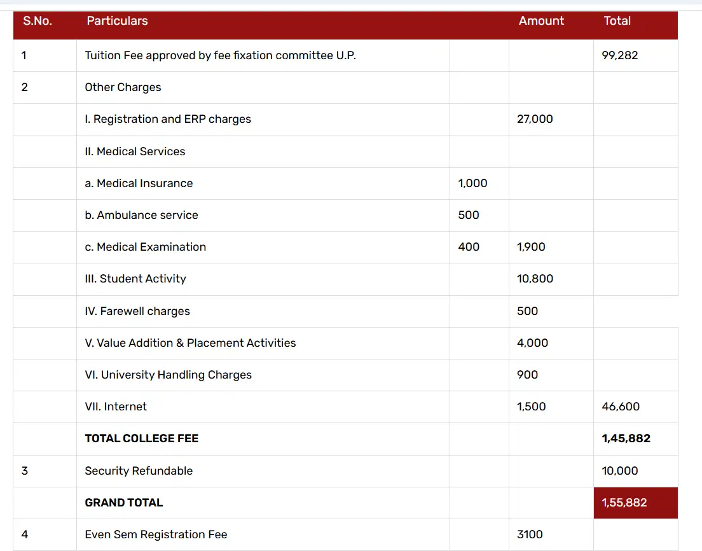Select Value Addition & Placement Activities text
Screen dimensions: 702x551
[190, 343]
